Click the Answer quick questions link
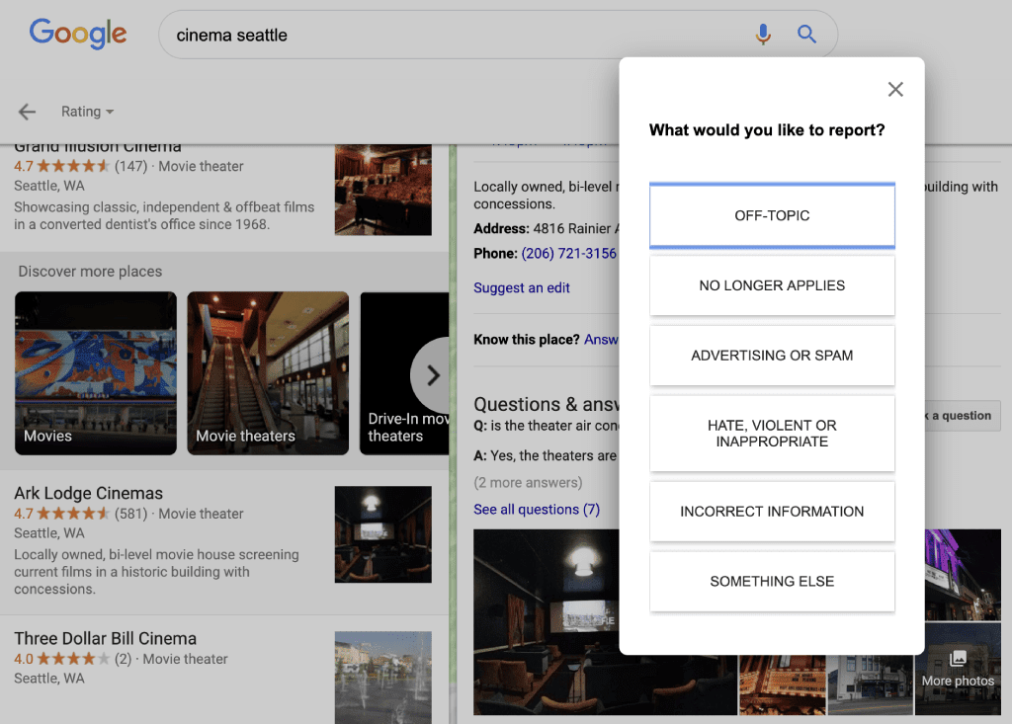1012x724 pixels. click(x=601, y=340)
